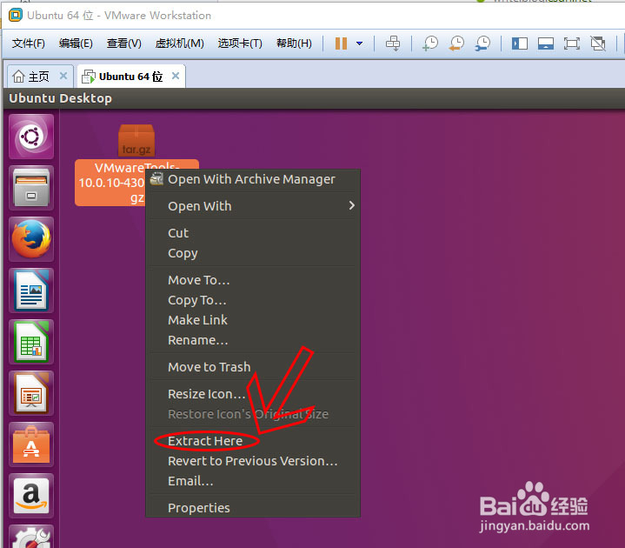Open LibreOffice Impress from dock
625x548 pixels.
[31, 393]
